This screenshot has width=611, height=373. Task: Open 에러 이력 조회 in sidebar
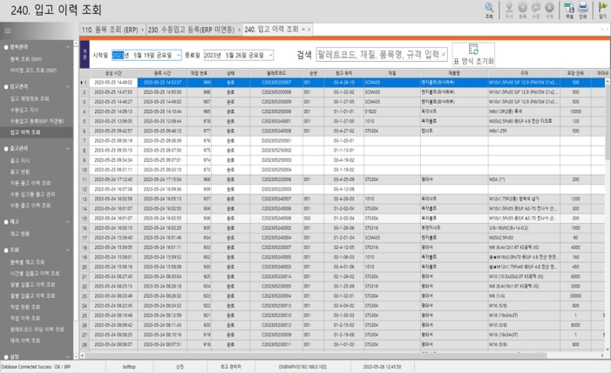click(x=25, y=341)
